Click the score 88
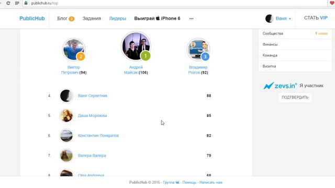 pos(209,96)
